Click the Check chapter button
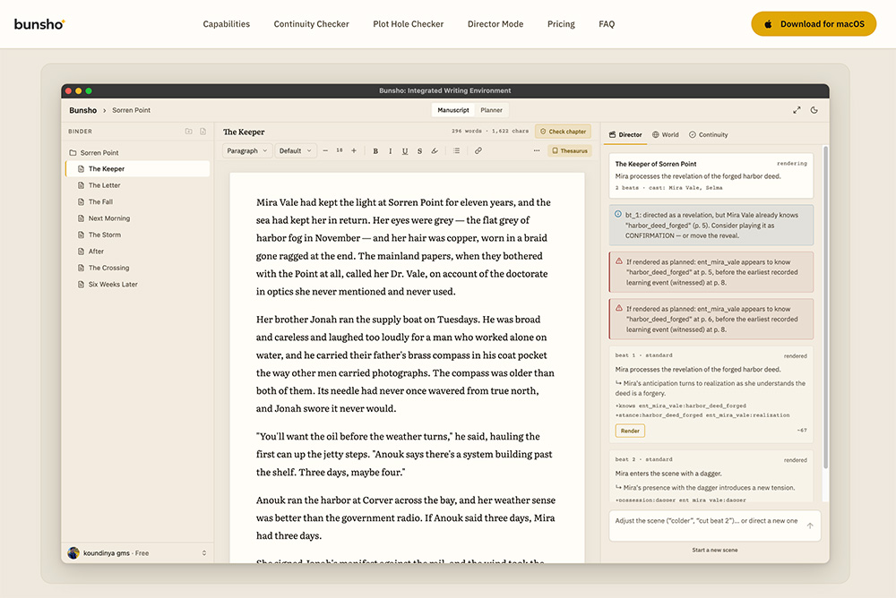This screenshot has height=598, width=896. tap(564, 132)
